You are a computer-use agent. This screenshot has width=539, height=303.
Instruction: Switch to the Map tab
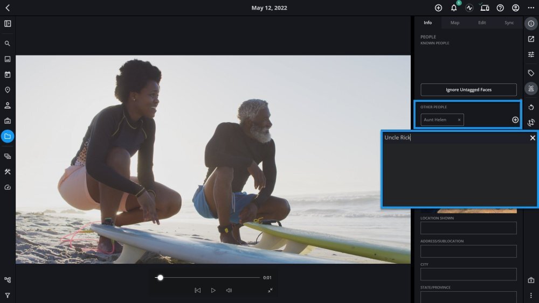(x=455, y=23)
